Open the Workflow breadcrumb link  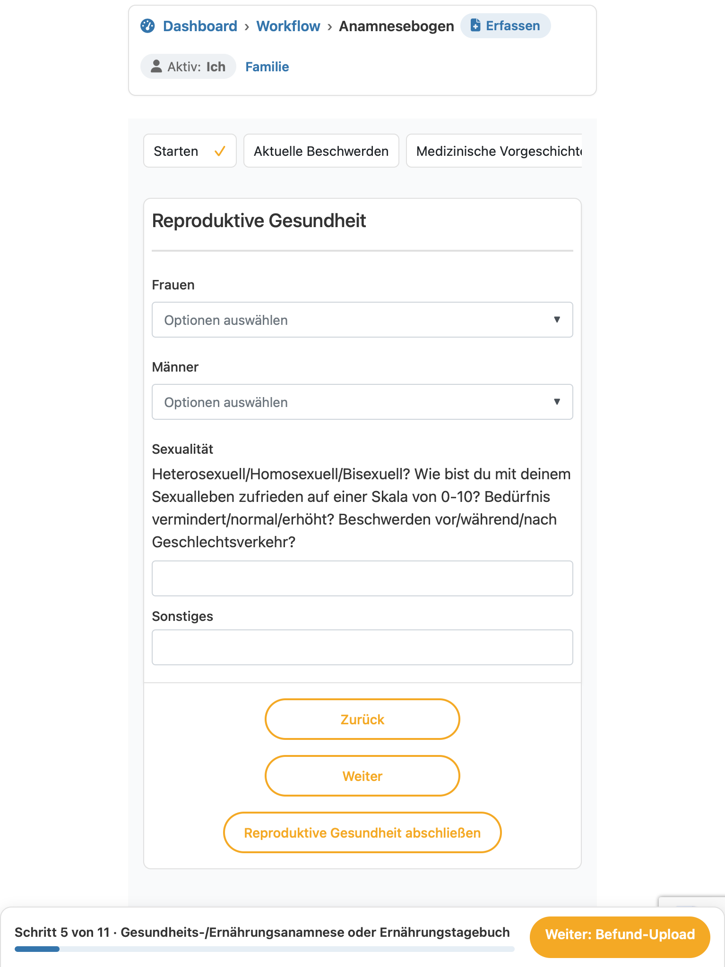pos(288,26)
